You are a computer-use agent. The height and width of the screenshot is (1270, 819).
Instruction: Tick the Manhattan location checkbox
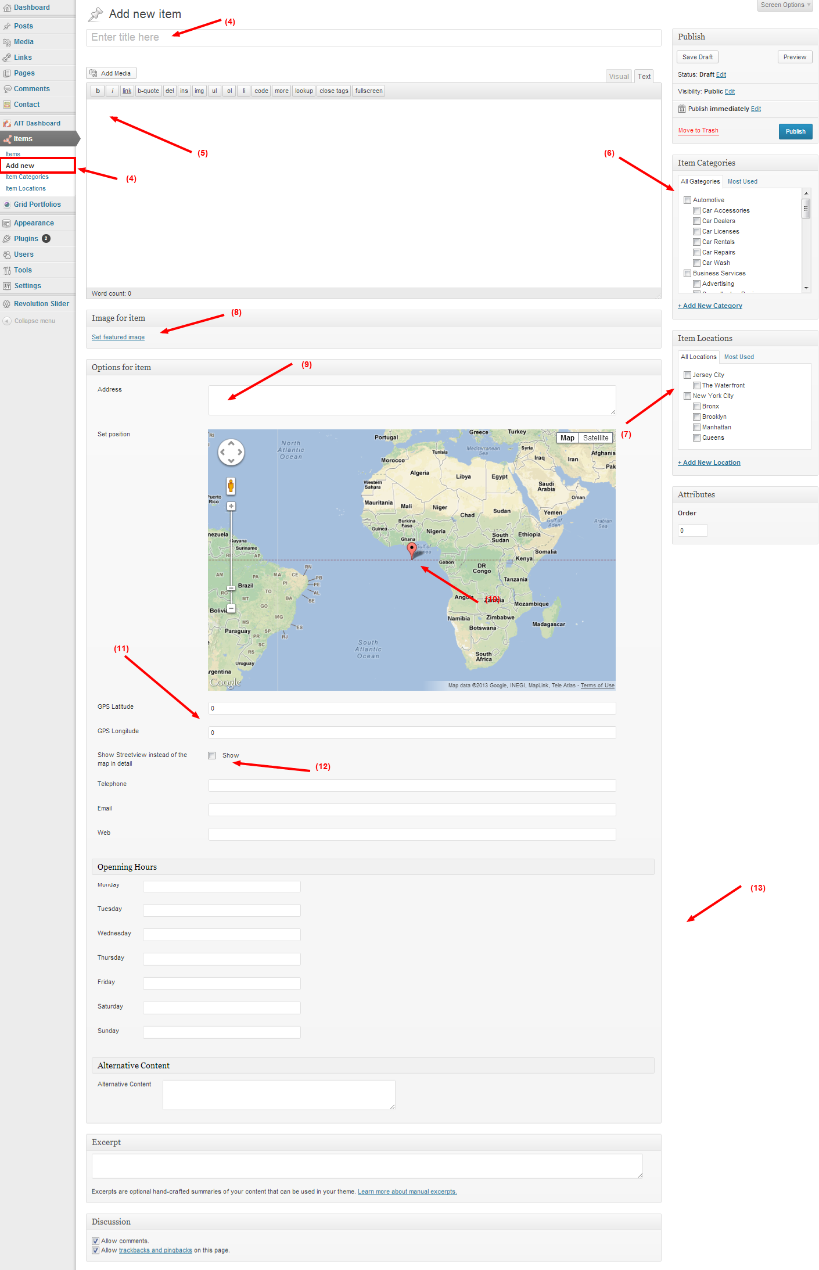coord(696,427)
